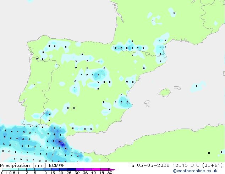Click the '20' precipitation value near Gibraltar
225x174 pixels.
[60, 142]
